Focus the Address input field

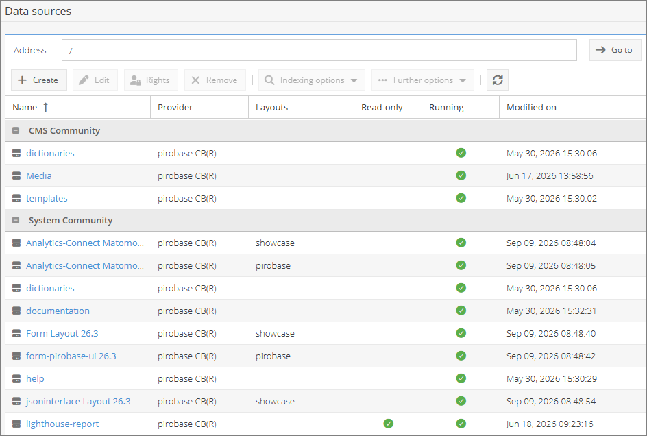tap(319, 50)
